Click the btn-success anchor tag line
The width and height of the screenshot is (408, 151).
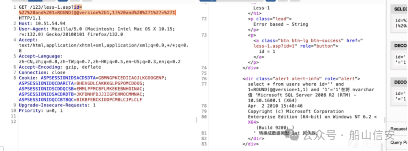click(308, 40)
